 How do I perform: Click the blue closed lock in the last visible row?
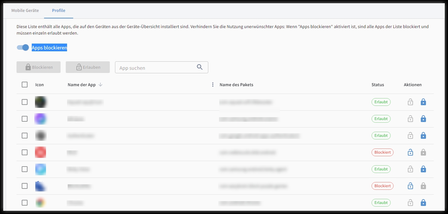point(423,203)
